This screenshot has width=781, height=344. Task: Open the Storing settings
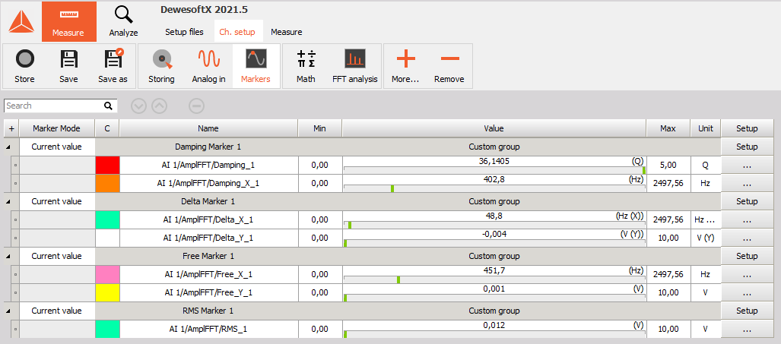[161, 65]
